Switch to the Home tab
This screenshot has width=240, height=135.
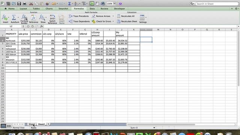pos(10,9)
